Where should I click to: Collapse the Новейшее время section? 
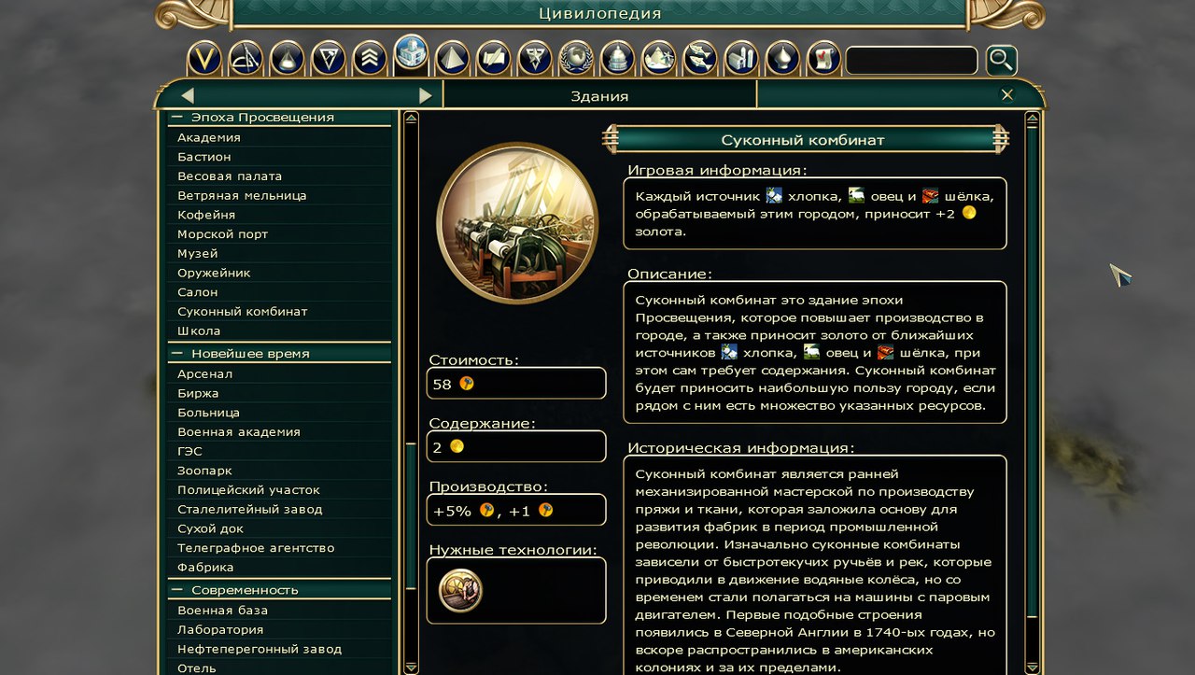[x=176, y=354]
